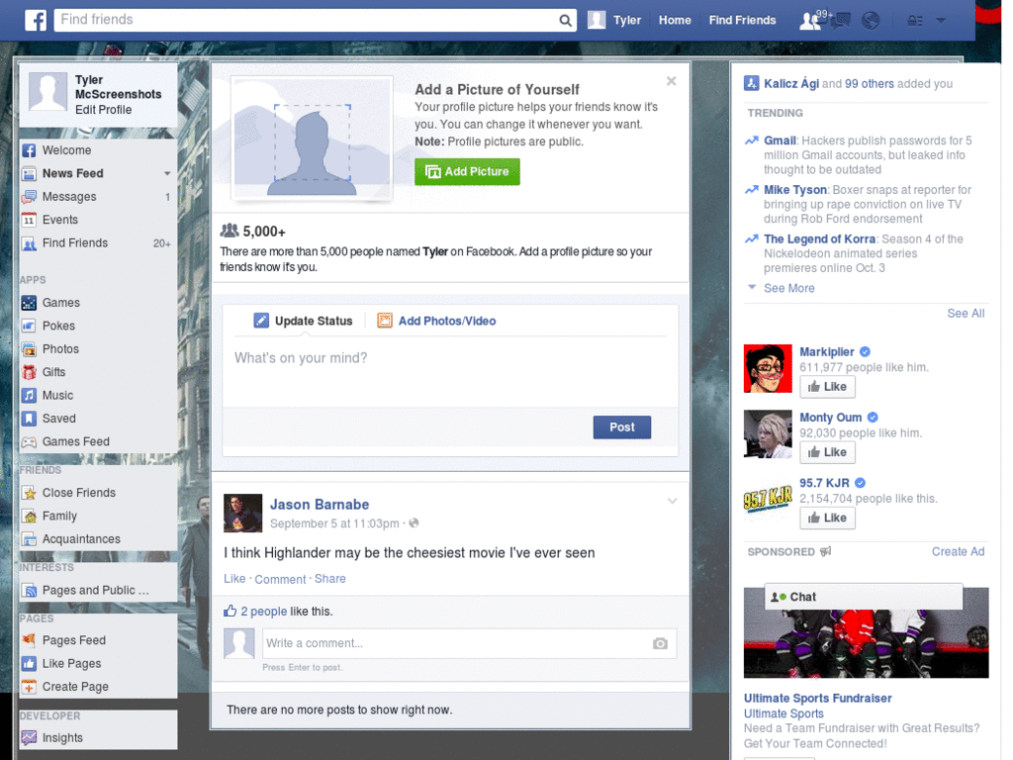
Task: Click Edit Profile link
Action: point(103,110)
